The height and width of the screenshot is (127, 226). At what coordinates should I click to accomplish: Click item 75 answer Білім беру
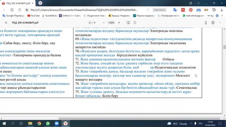[110, 96]
